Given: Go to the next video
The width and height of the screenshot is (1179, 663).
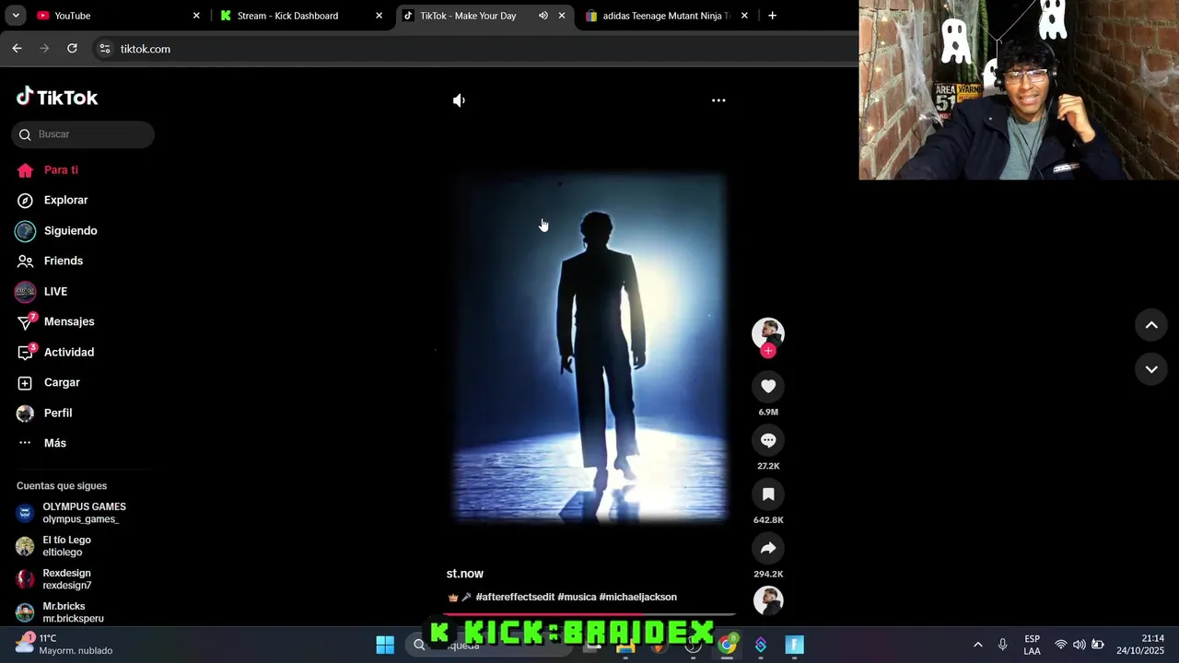Looking at the screenshot, I should (1151, 369).
